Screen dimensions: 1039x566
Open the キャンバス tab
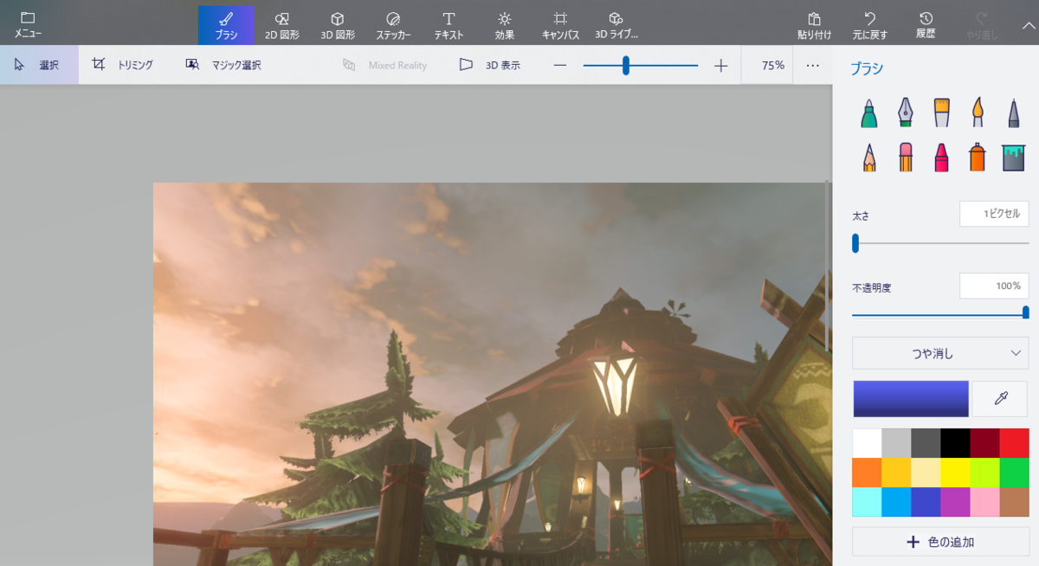point(560,24)
